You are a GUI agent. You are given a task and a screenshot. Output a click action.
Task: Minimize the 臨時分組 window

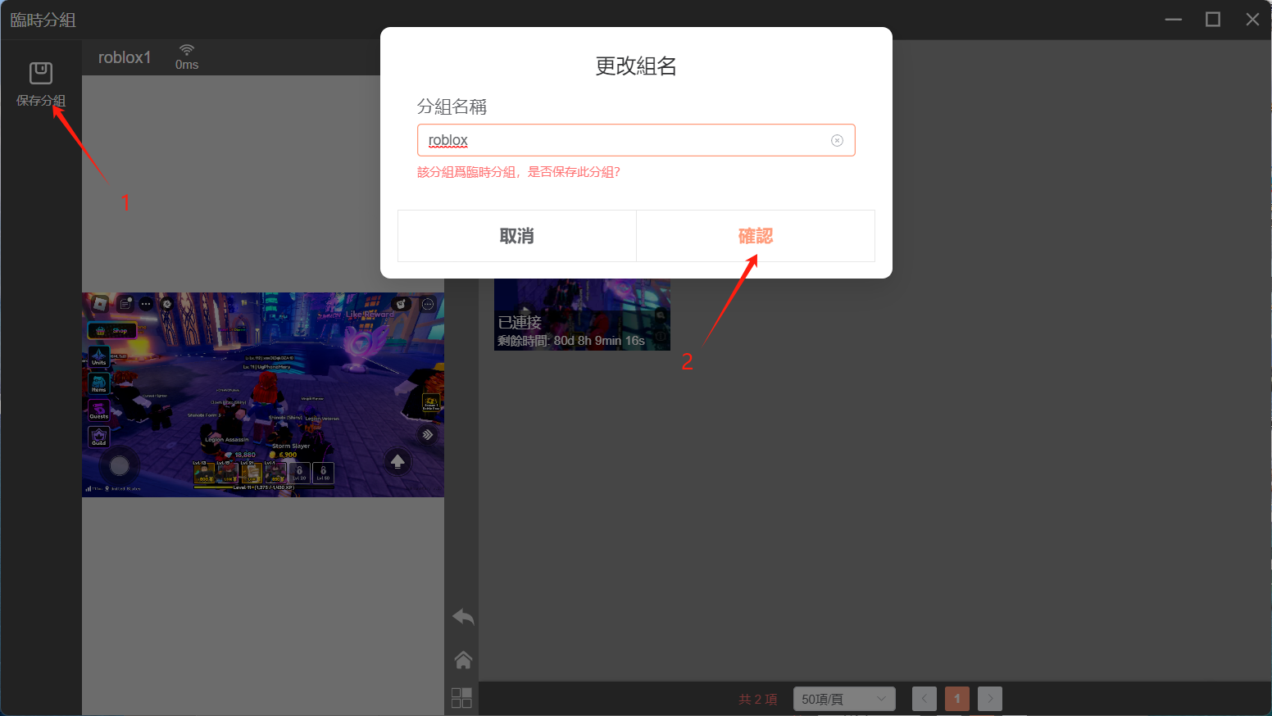point(1174,19)
